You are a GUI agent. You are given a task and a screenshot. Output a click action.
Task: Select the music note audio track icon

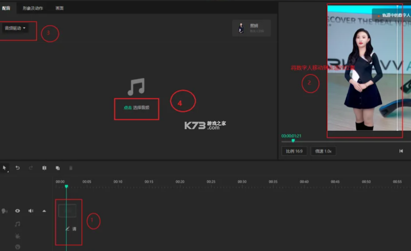pyautogui.click(x=18, y=224)
